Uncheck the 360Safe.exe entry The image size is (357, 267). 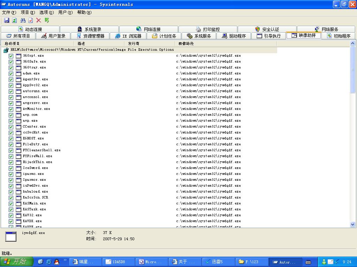[x=11, y=62]
